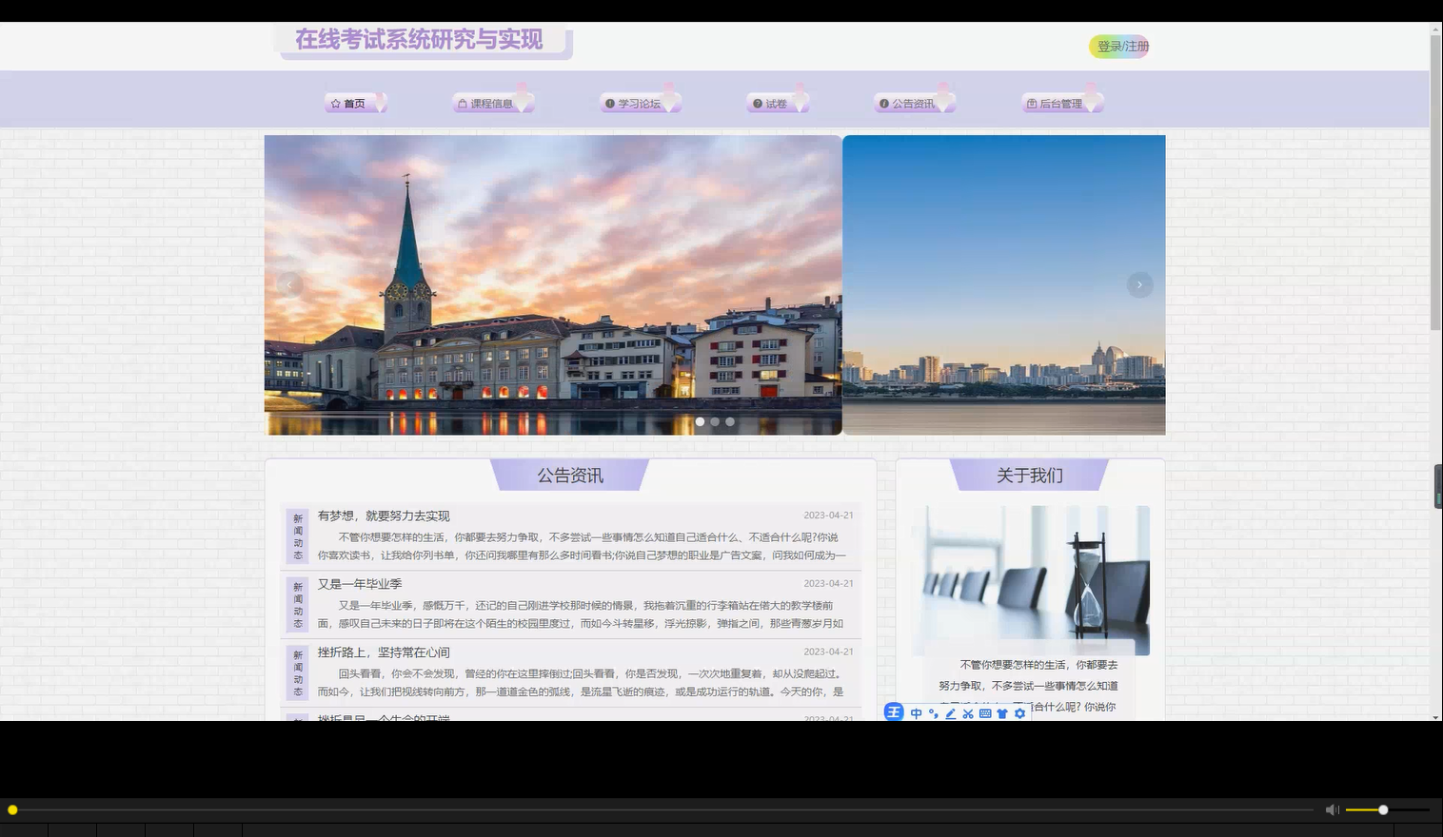
Task: Click summary text starting 又是一年毕业季，感慨万千
Action: pos(581,614)
